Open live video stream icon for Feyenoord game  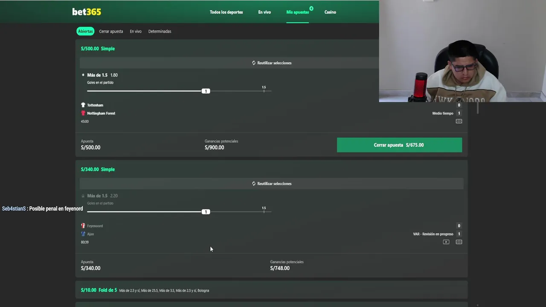click(x=446, y=242)
